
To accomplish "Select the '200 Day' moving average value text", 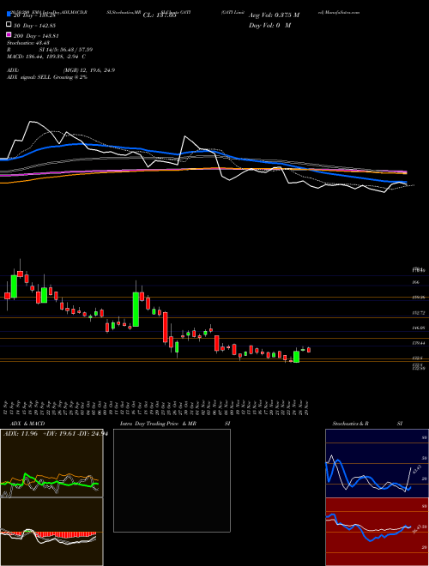I will [x=37, y=36].
